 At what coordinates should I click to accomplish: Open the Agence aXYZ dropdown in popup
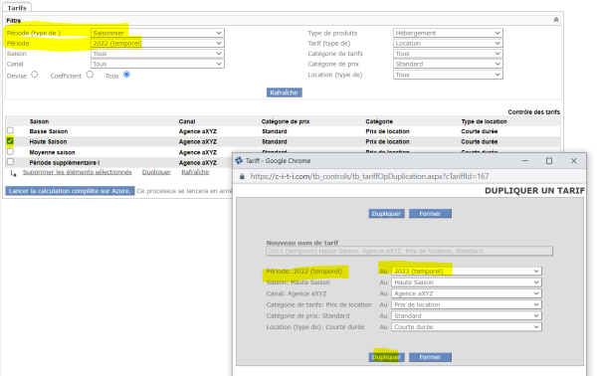[467, 293]
